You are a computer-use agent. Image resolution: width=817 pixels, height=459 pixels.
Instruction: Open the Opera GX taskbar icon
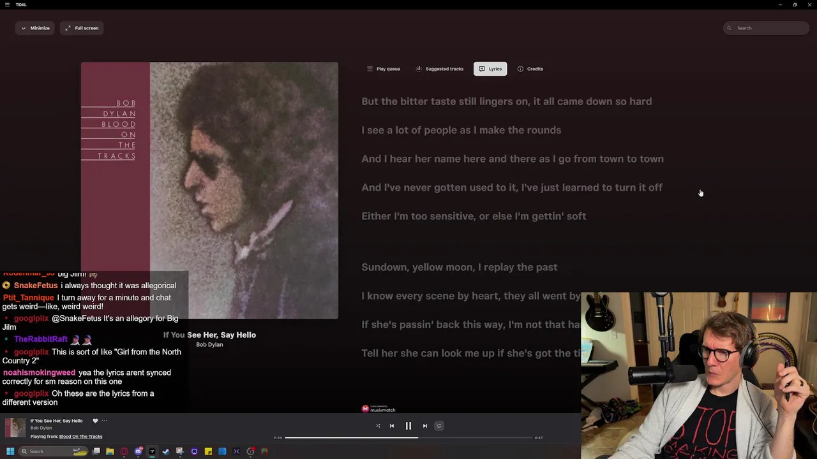(124, 451)
